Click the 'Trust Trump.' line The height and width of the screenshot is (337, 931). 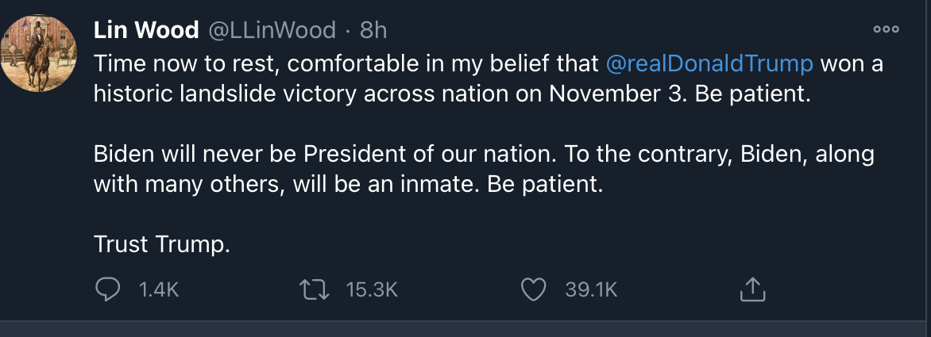coord(161,244)
